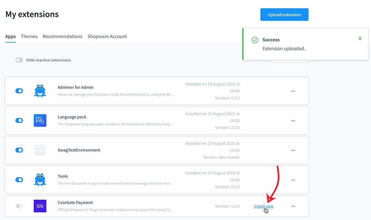Select the Apps tab

10,37
